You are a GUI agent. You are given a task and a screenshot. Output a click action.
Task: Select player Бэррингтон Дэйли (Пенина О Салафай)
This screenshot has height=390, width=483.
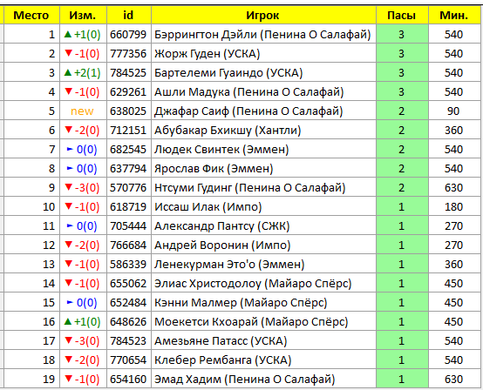pos(262,35)
